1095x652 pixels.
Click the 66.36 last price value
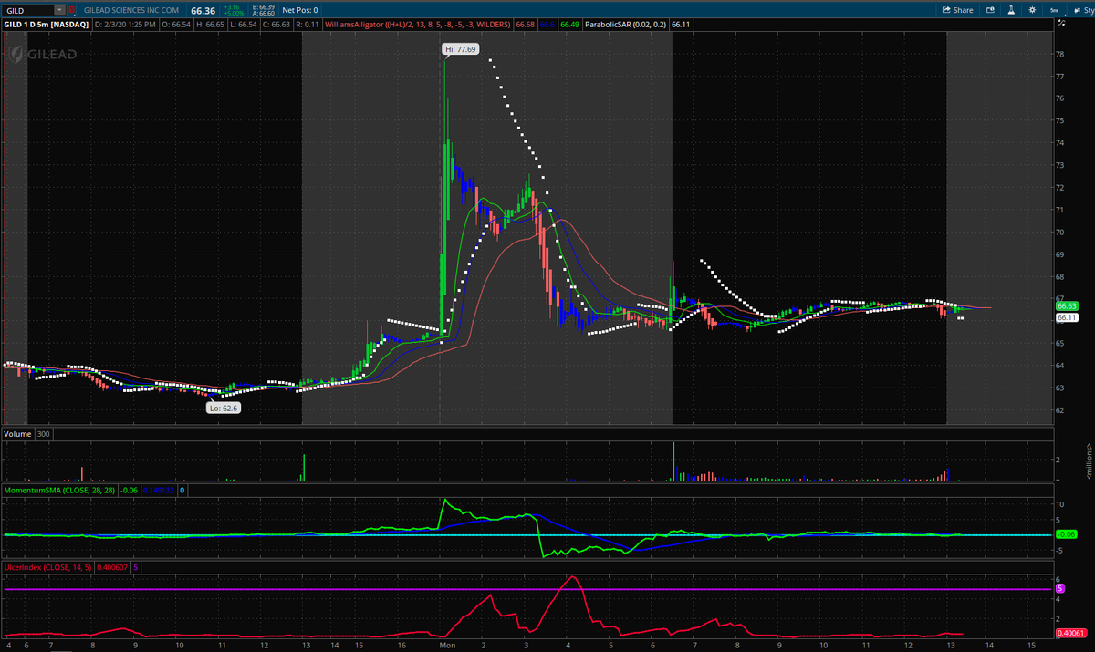click(203, 10)
